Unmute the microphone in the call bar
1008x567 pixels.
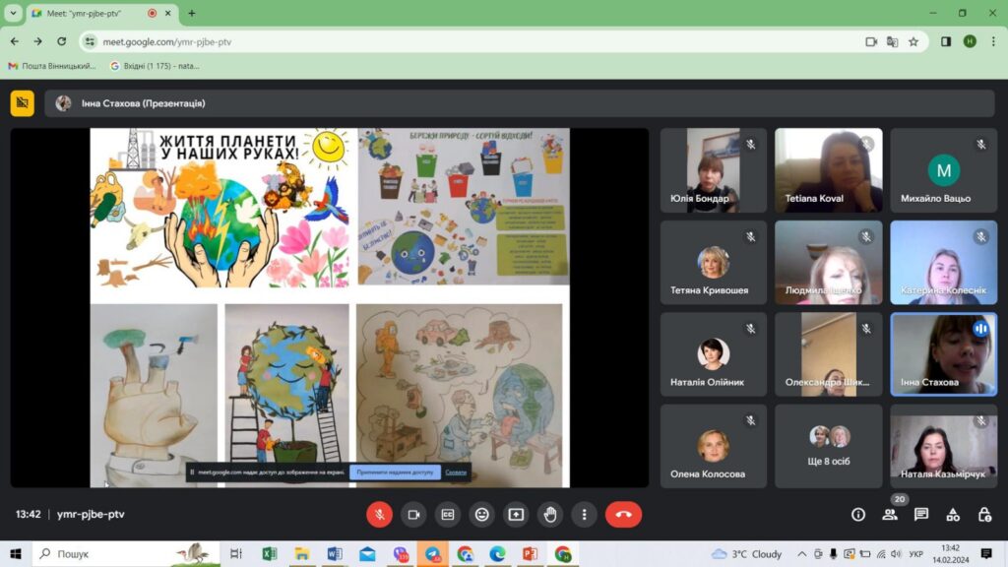(379, 514)
